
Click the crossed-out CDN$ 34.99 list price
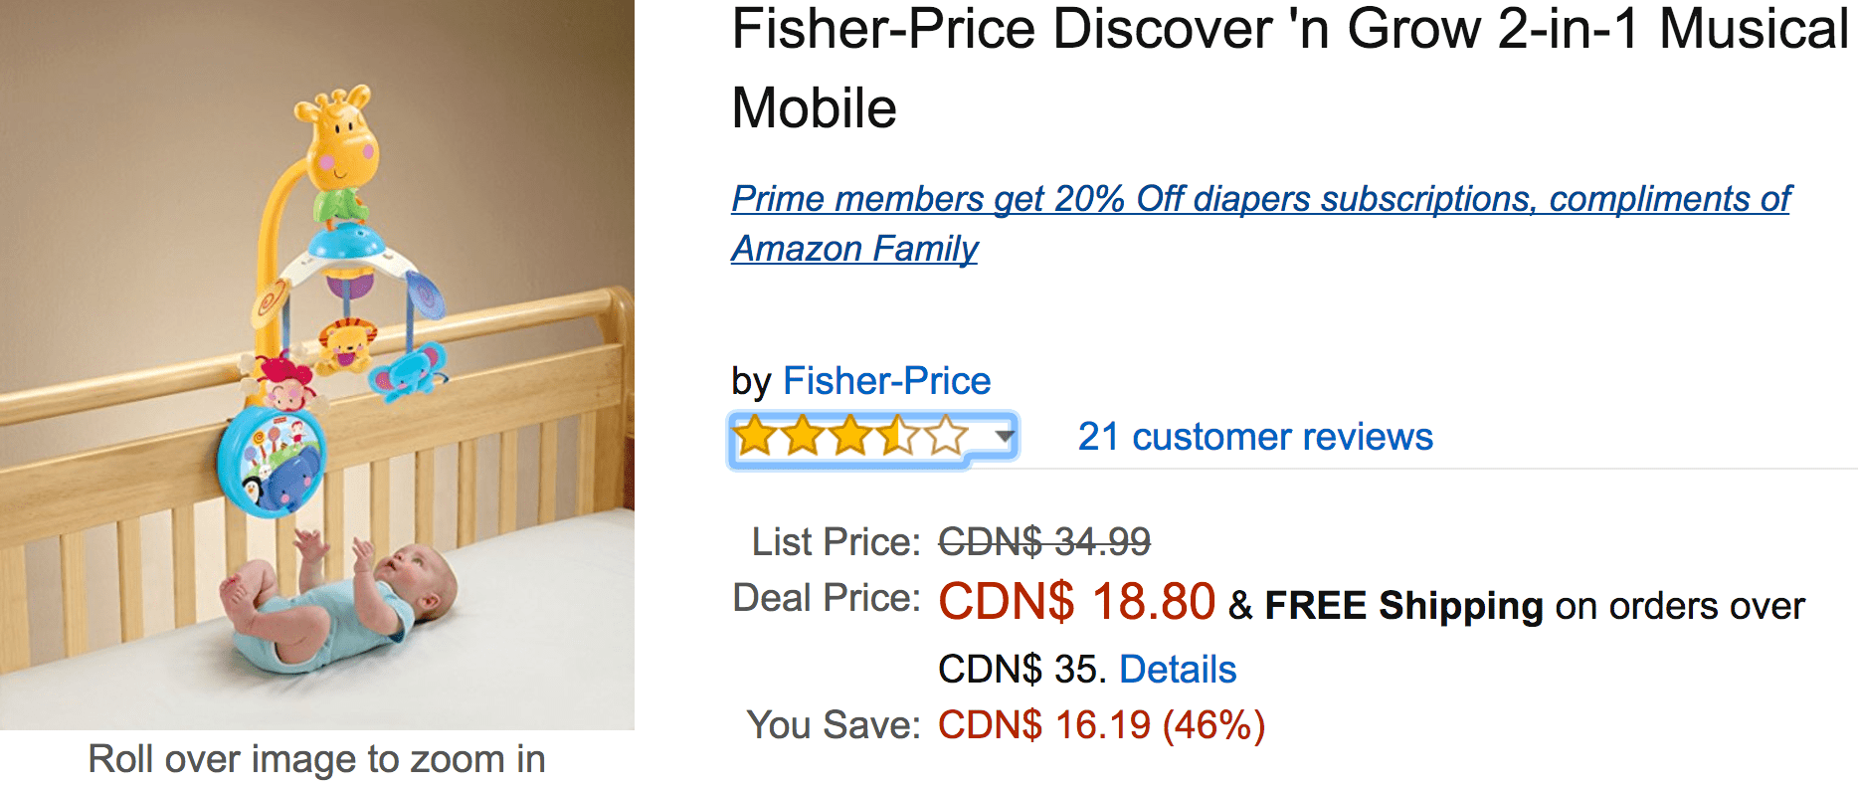tap(1044, 542)
